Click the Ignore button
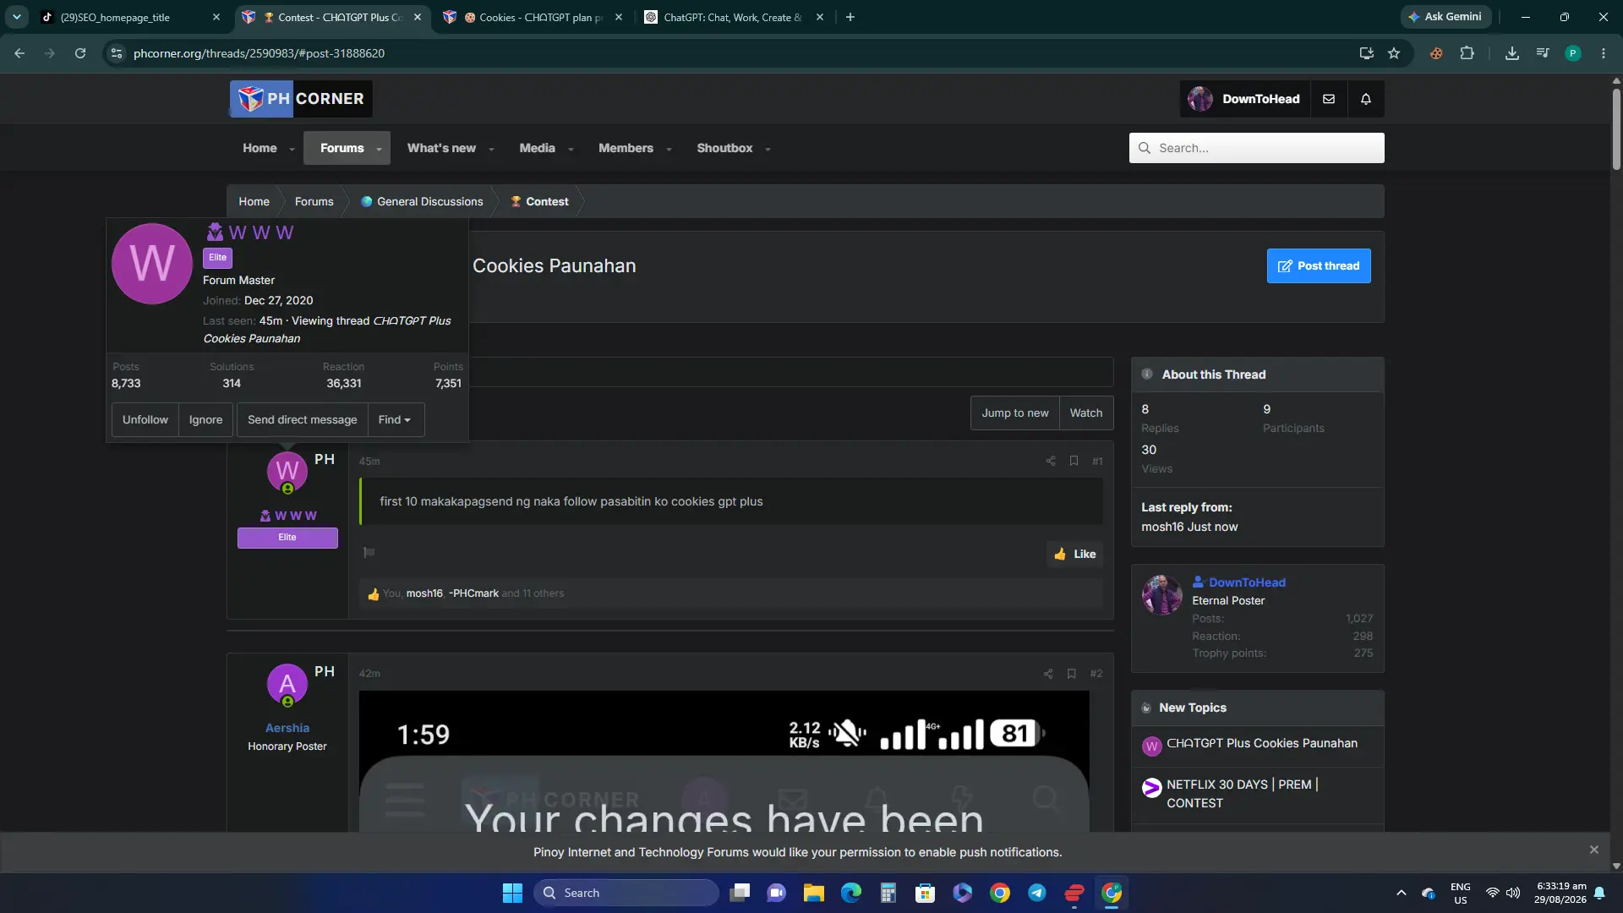This screenshot has height=913, width=1623. 206,420
